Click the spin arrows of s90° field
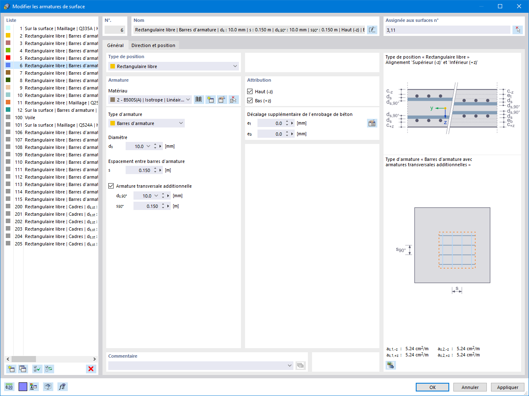This screenshot has width=529, height=396. [163, 206]
